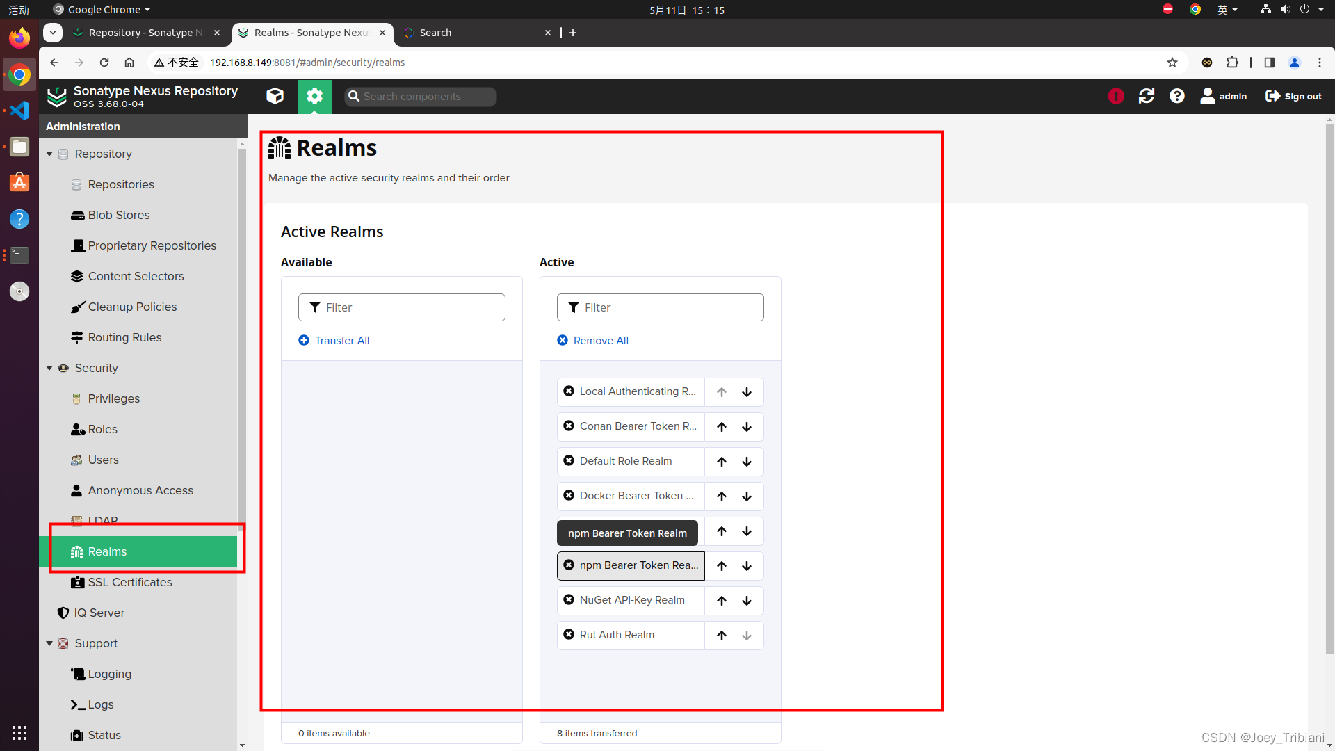
Task: Move Default Role Realm up
Action: [x=722, y=462]
